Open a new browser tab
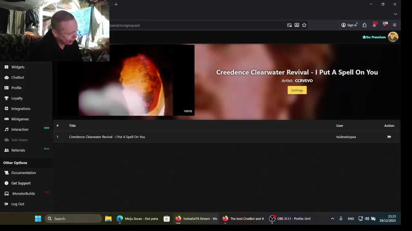The image size is (412, 231). tap(116, 4)
